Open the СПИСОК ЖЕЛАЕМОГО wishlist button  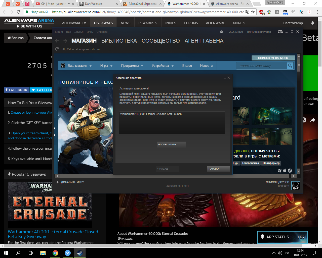click(273, 58)
